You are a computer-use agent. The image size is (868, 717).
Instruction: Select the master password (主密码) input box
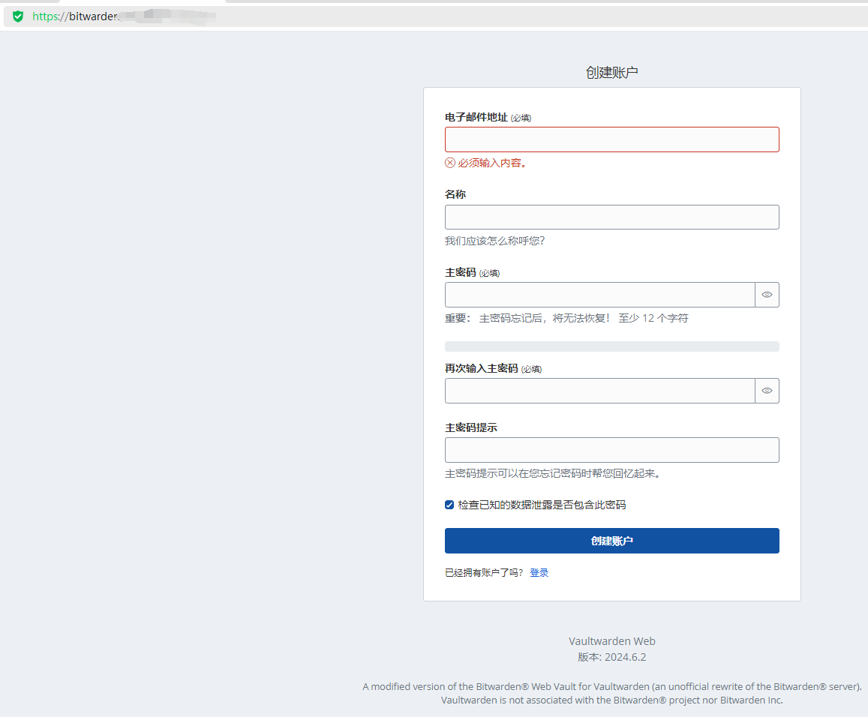(x=599, y=295)
